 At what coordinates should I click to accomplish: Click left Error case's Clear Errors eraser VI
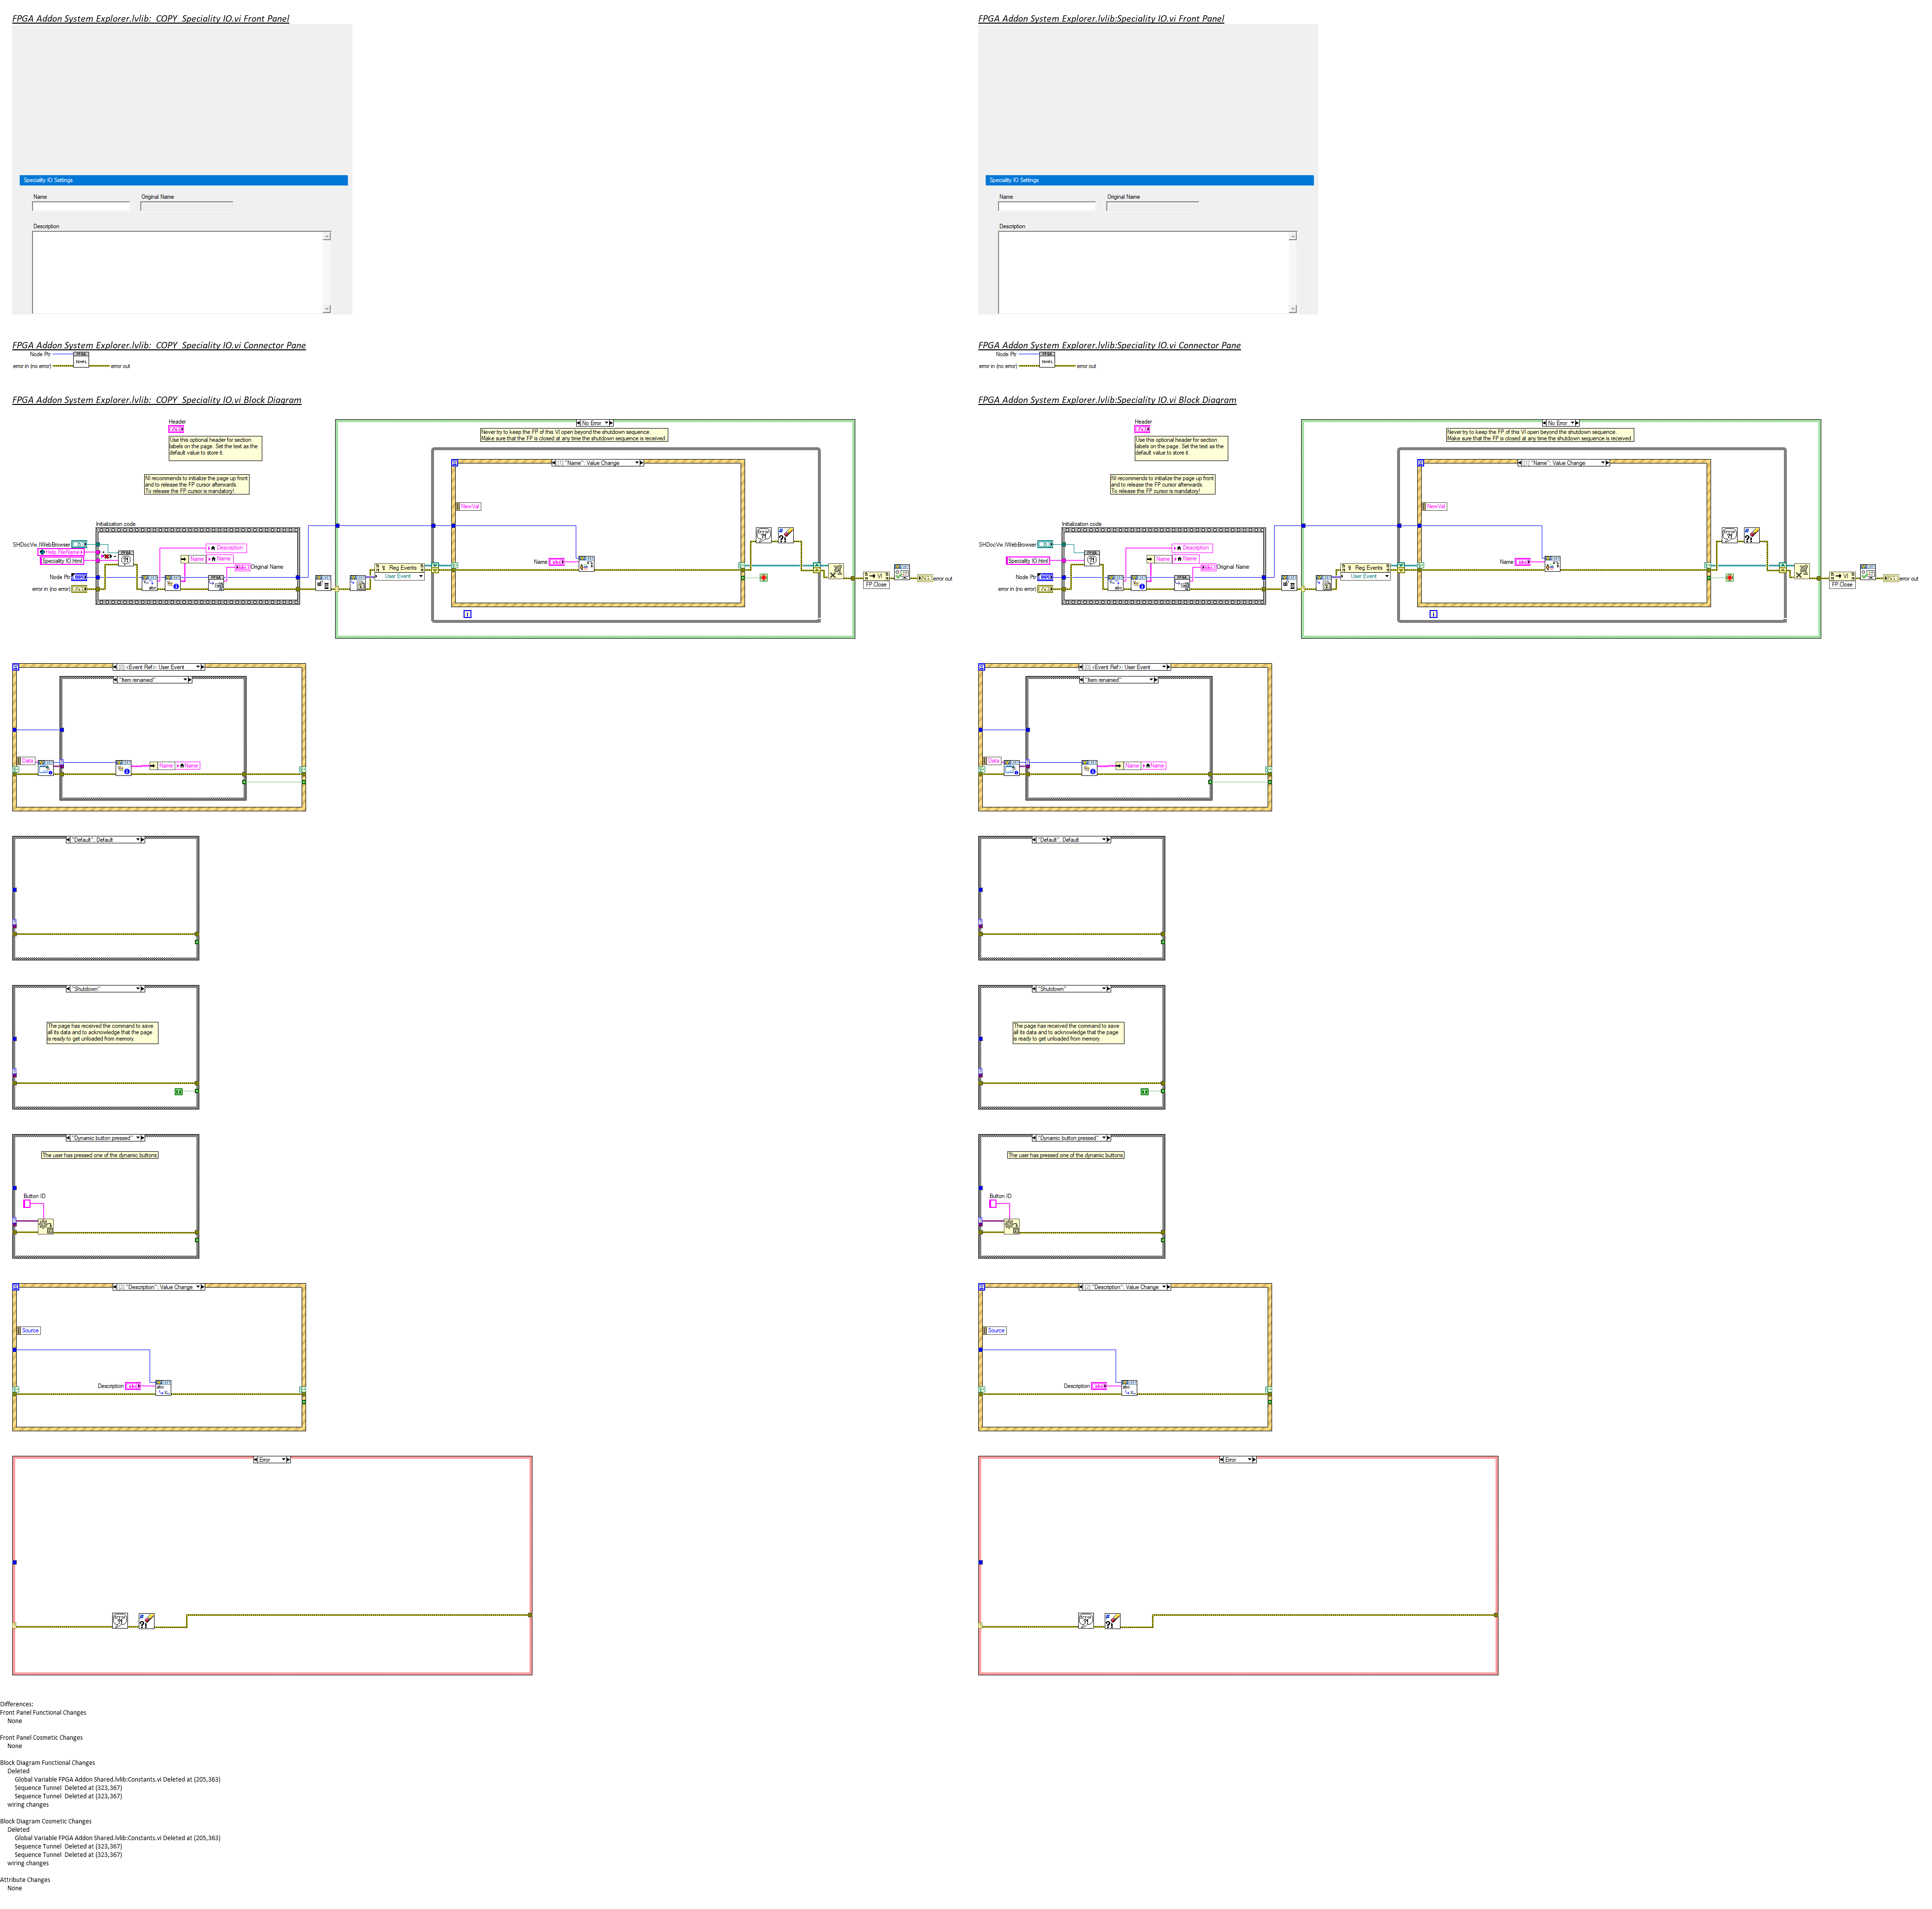[146, 1620]
